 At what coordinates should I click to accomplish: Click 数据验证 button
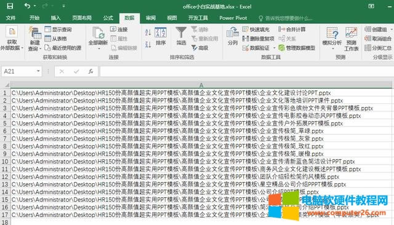coord(256,48)
